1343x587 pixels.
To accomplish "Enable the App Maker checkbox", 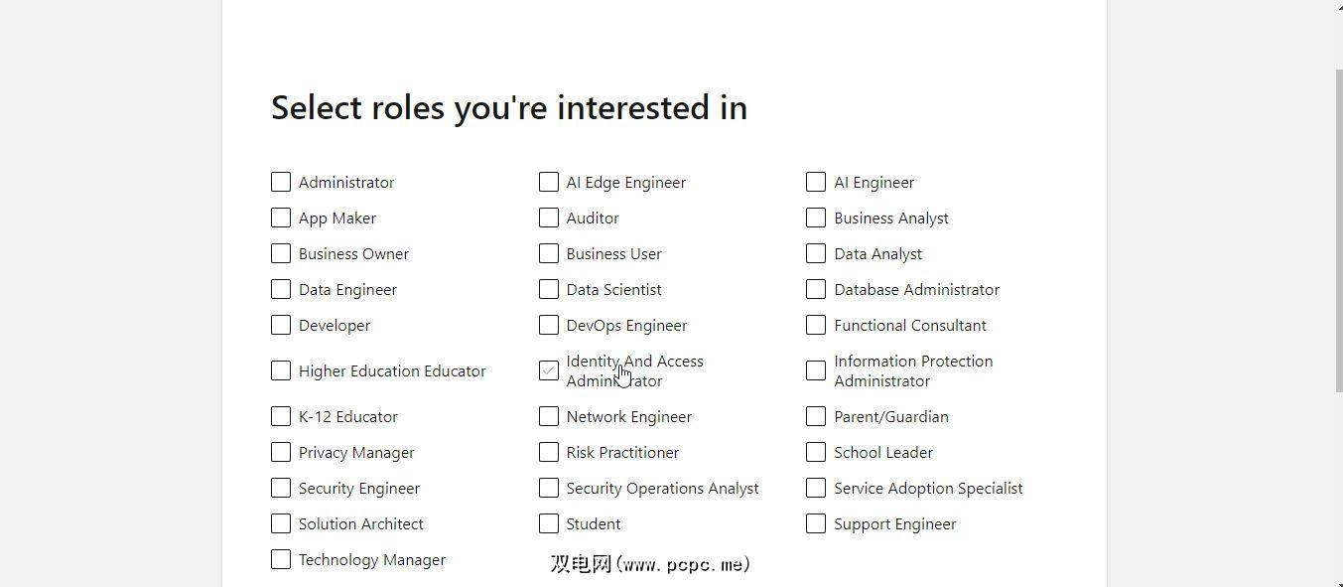I will tap(281, 218).
